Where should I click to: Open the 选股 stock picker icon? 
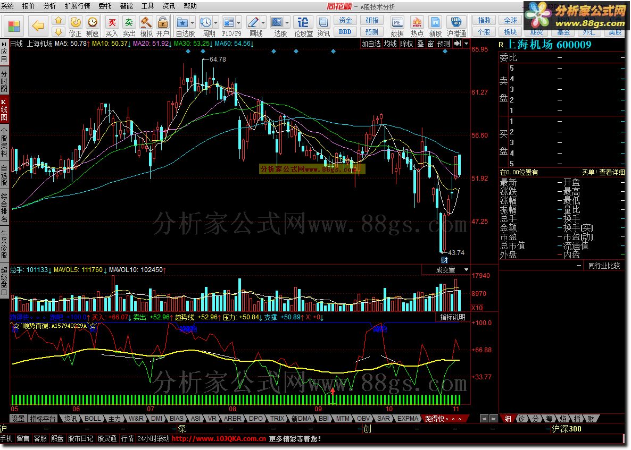(x=277, y=22)
